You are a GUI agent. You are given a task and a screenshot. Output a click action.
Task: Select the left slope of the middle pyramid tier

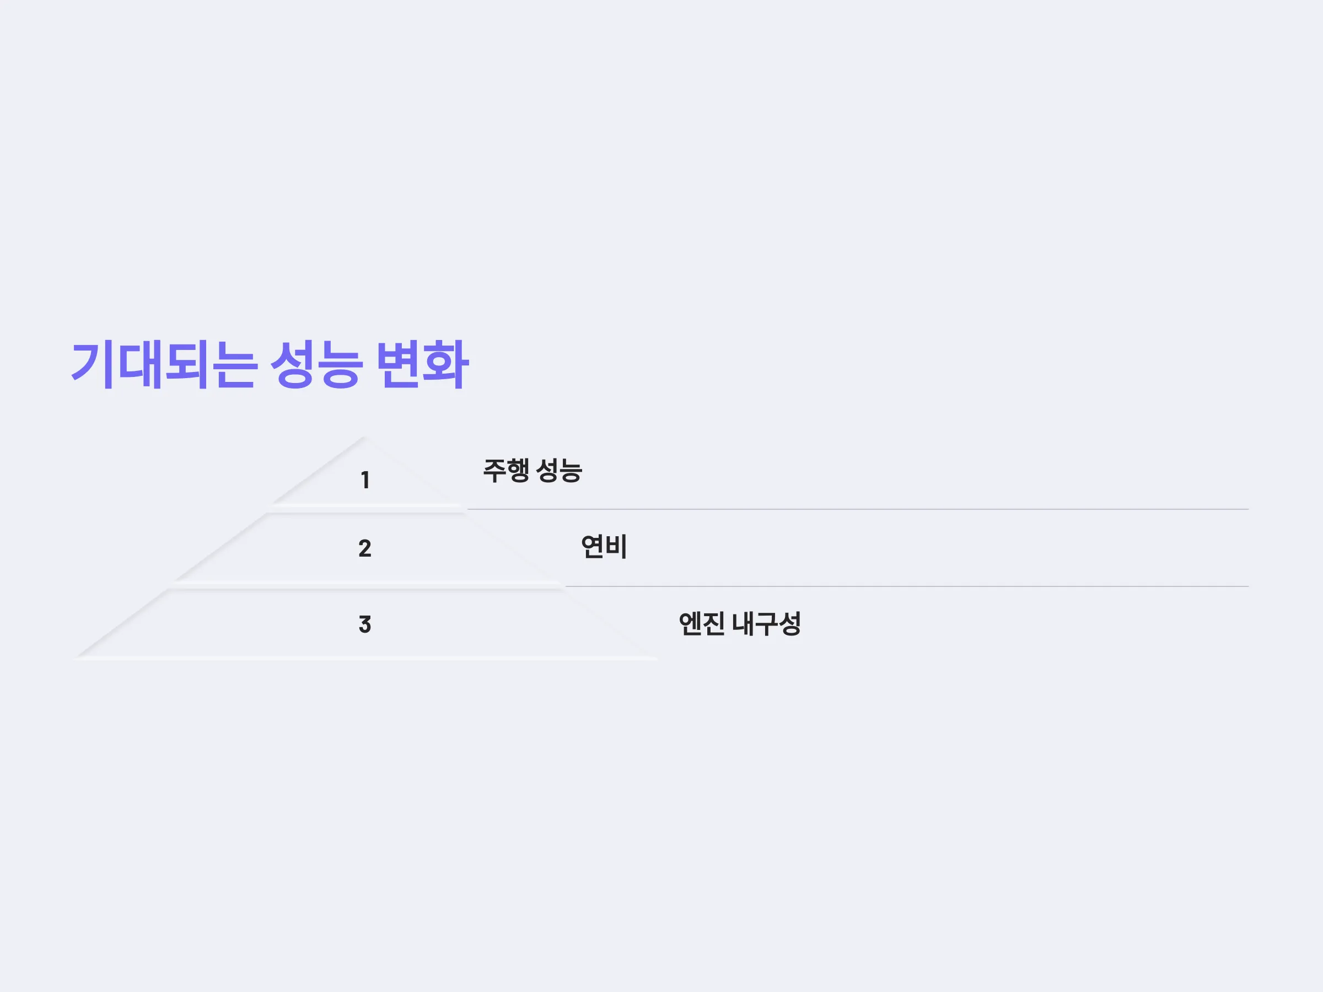221,546
